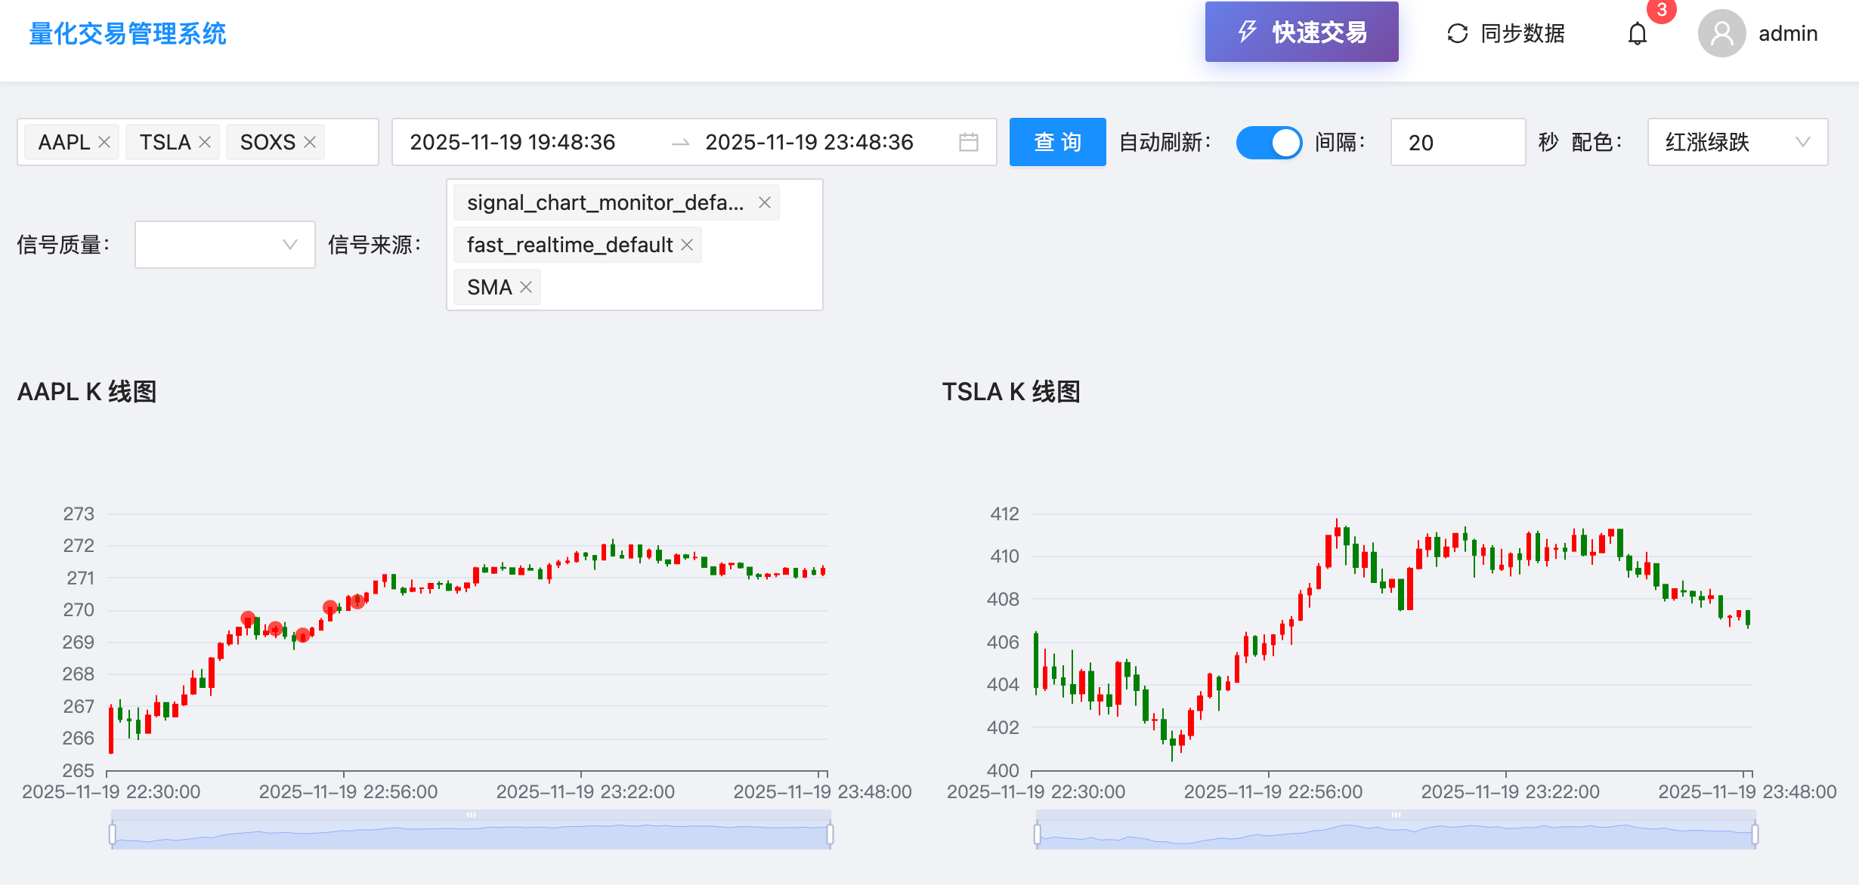
Task: Click the TSLA chart zoom slider left handle
Action: pyautogui.click(x=1037, y=834)
